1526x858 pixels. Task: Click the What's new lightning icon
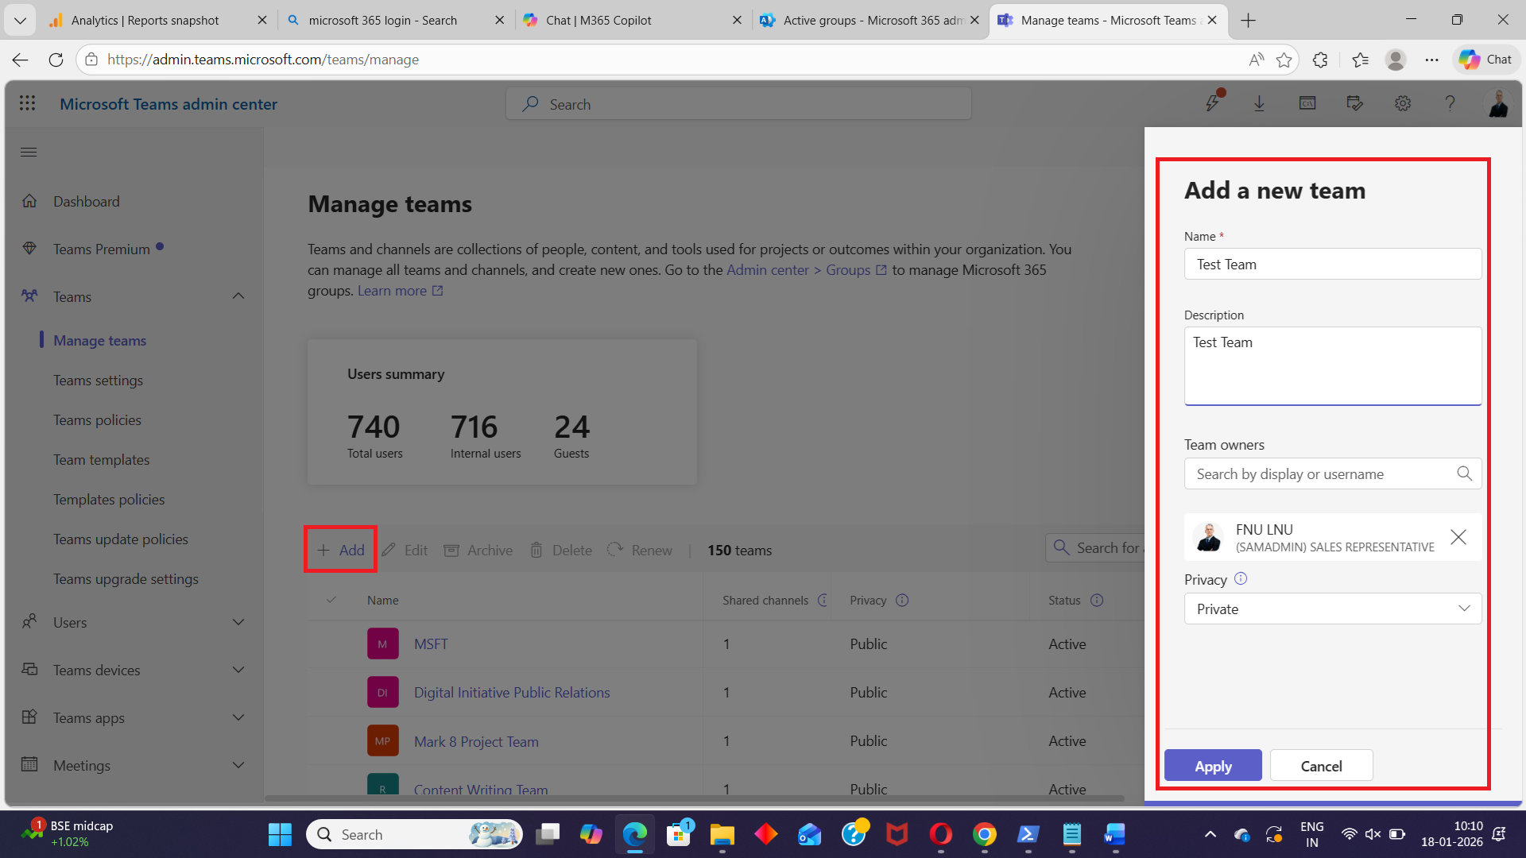1212,103
